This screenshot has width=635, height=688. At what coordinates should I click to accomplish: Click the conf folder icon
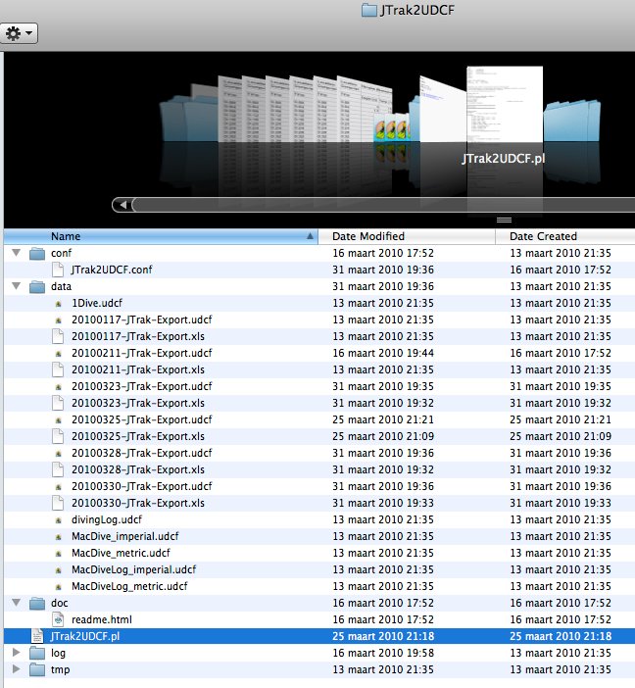(37, 253)
